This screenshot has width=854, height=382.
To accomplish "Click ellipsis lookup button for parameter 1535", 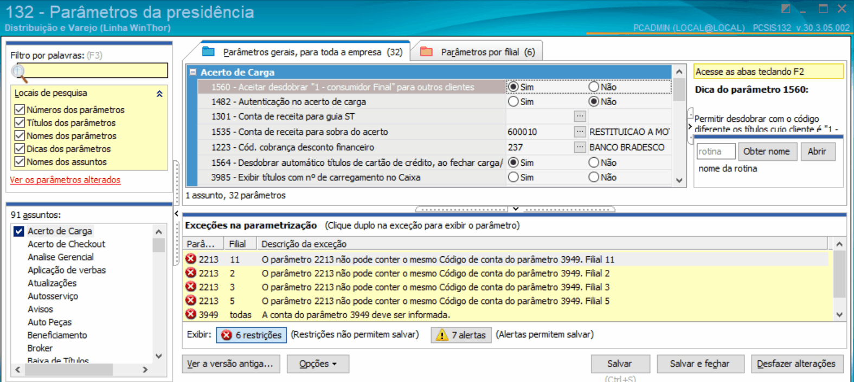I will [x=580, y=132].
